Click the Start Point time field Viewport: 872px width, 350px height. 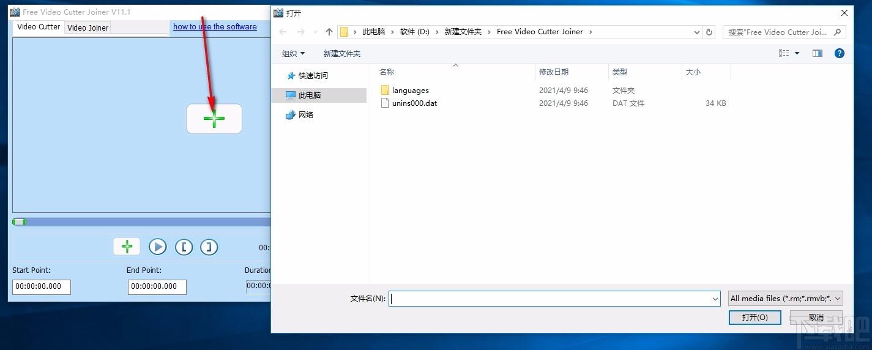[42, 286]
